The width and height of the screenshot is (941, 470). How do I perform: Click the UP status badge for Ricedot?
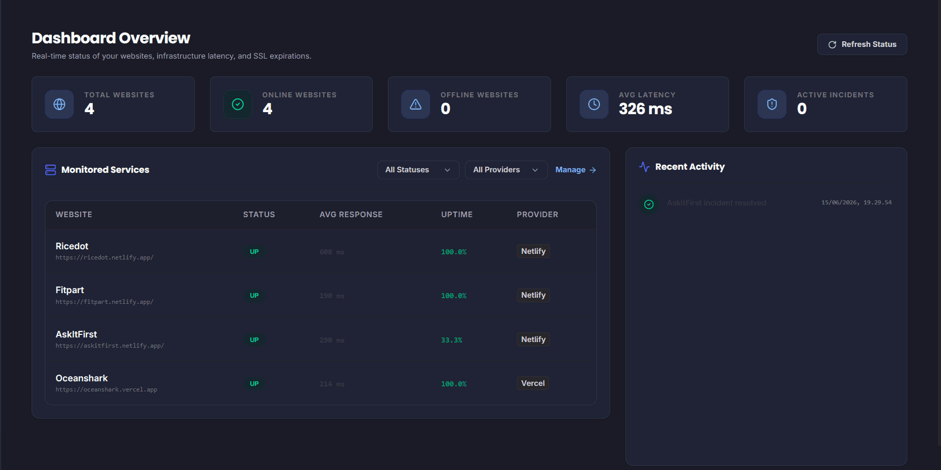coord(254,252)
